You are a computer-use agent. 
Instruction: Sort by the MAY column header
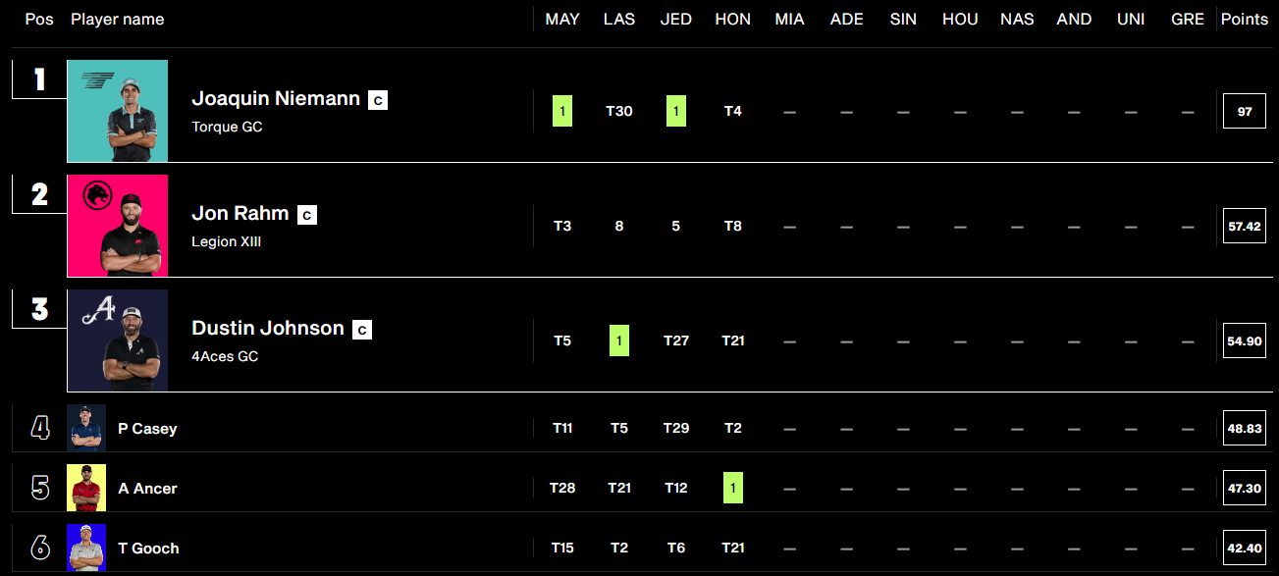562,20
